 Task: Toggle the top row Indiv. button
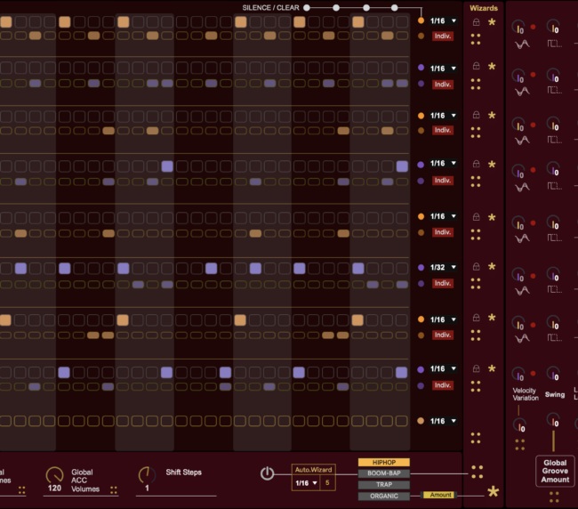(443, 36)
